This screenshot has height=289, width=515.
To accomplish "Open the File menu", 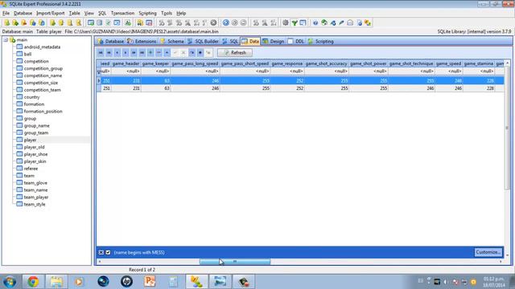I will 6,13.
